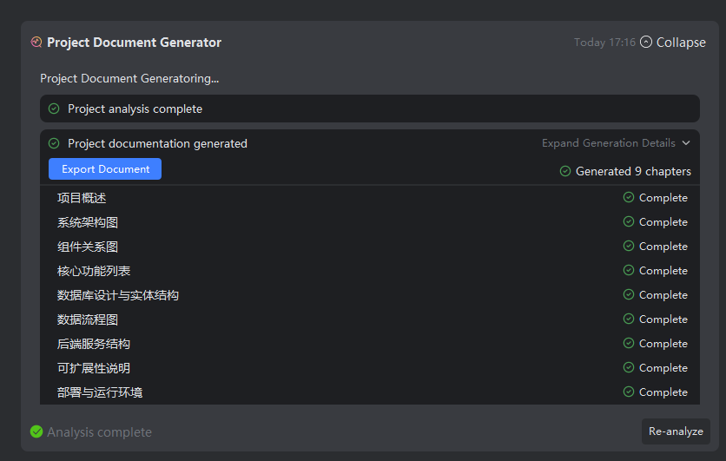The width and height of the screenshot is (726, 461).
Task: Click the Project Document Generator logo icon
Action: pos(36,42)
